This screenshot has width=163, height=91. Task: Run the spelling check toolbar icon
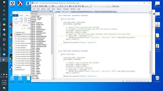click(72, 6)
